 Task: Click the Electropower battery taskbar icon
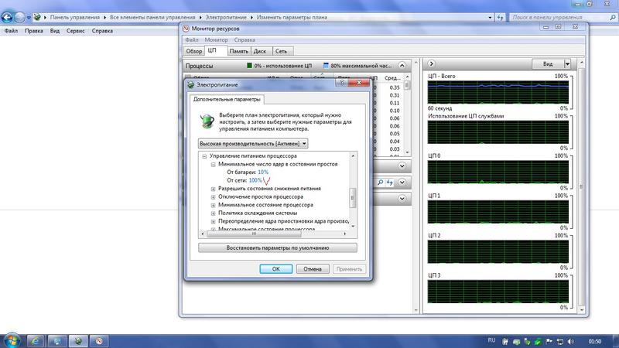pyautogui.click(x=77, y=339)
